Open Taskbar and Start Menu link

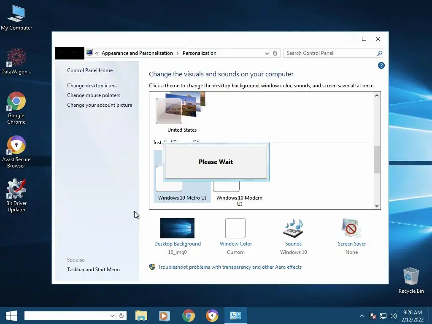coord(93,270)
